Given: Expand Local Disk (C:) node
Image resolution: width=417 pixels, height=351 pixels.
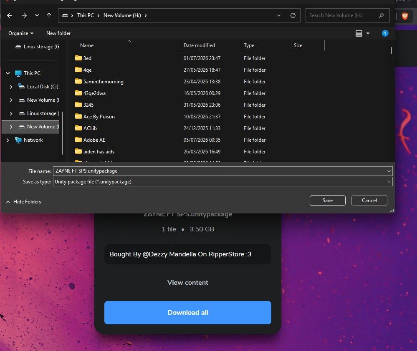Looking at the screenshot, I should click(11, 87).
